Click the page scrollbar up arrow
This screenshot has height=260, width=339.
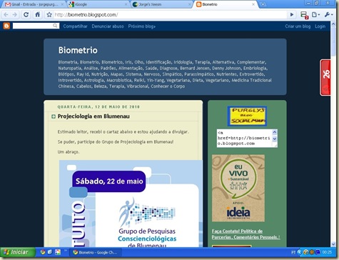pyautogui.click(x=333, y=24)
